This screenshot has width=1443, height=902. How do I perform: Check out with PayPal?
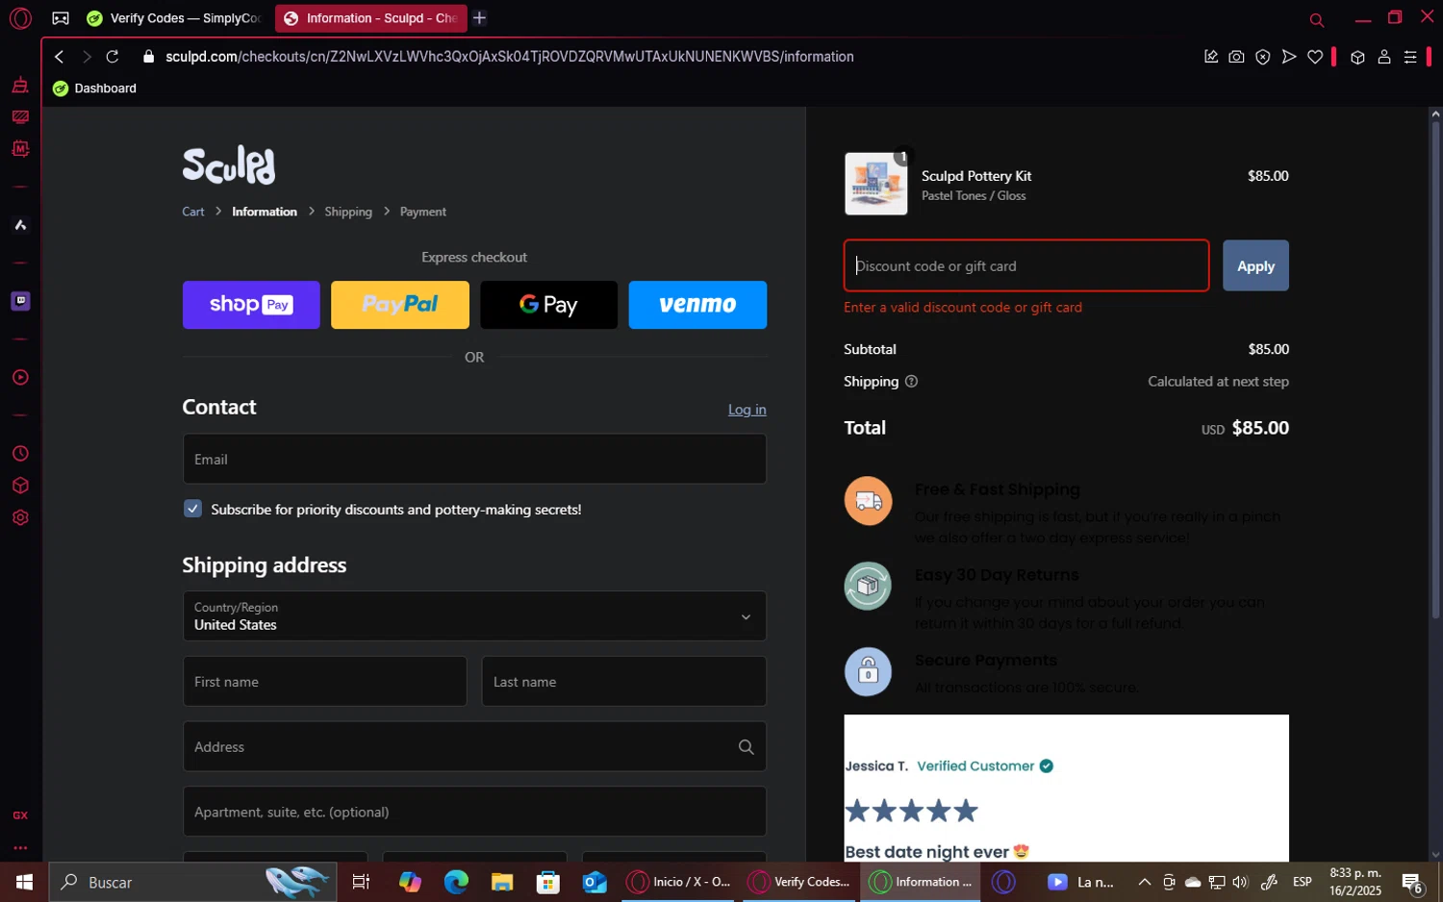[x=400, y=305]
